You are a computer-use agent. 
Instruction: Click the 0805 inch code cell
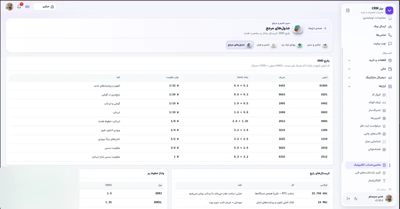coord(324,121)
